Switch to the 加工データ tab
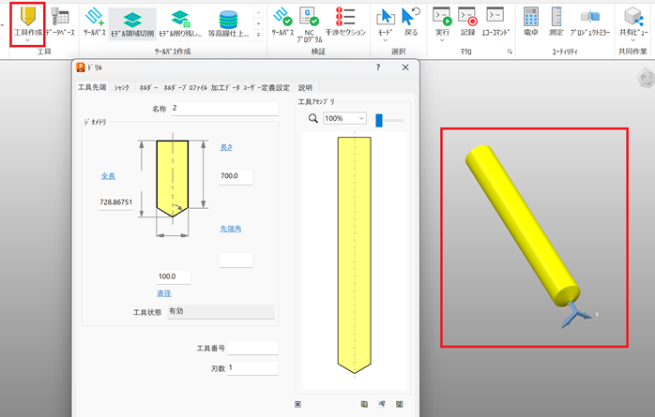This screenshot has width=655, height=417. tap(225, 87)
